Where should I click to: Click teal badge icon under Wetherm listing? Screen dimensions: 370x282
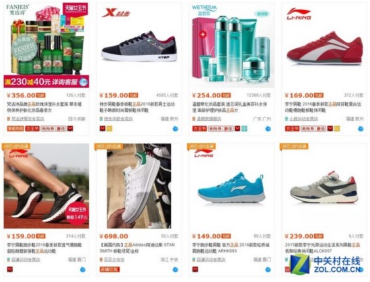pos(244,129)
